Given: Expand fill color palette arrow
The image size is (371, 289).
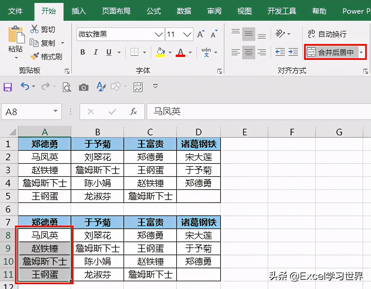Looking at the screenshot, I should pyautogui.click(x=170, y=53).
